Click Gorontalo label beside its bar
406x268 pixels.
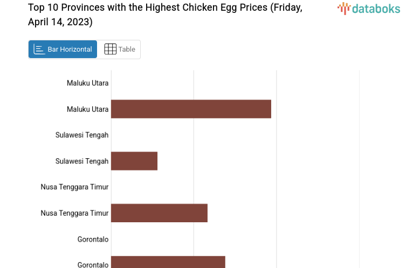pyautogui.click(x=93, y=264)
